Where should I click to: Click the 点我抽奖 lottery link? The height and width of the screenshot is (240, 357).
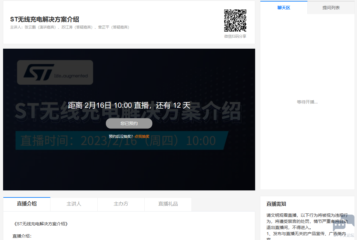click(x=142, y=136)
